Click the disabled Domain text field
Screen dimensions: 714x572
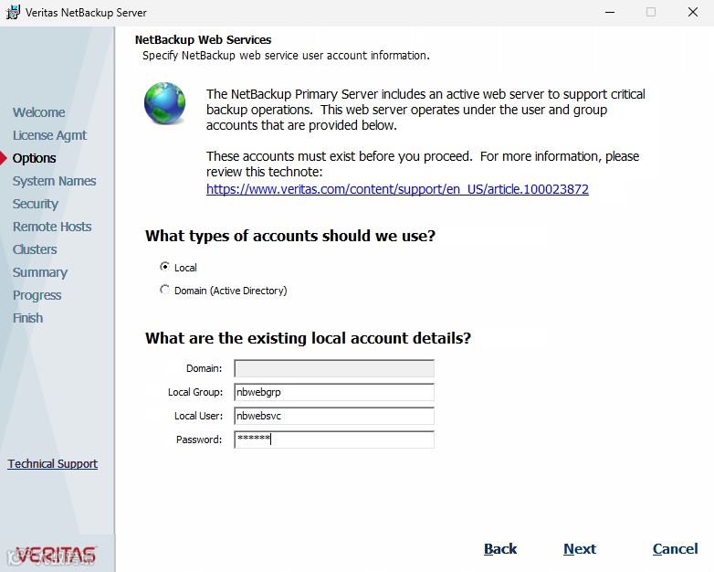[x=334, y=368]
